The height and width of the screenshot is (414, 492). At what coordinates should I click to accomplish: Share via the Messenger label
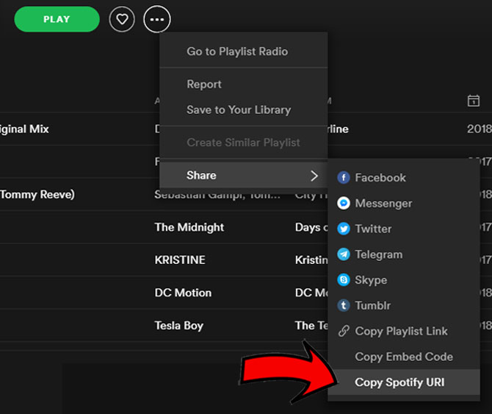(x=383, y=203)
